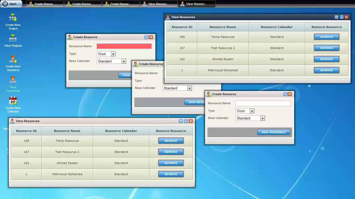Viewport: 355px width, 199px height.
Task: Click the red highlighted Resource Name field
Action: point(124,46)
